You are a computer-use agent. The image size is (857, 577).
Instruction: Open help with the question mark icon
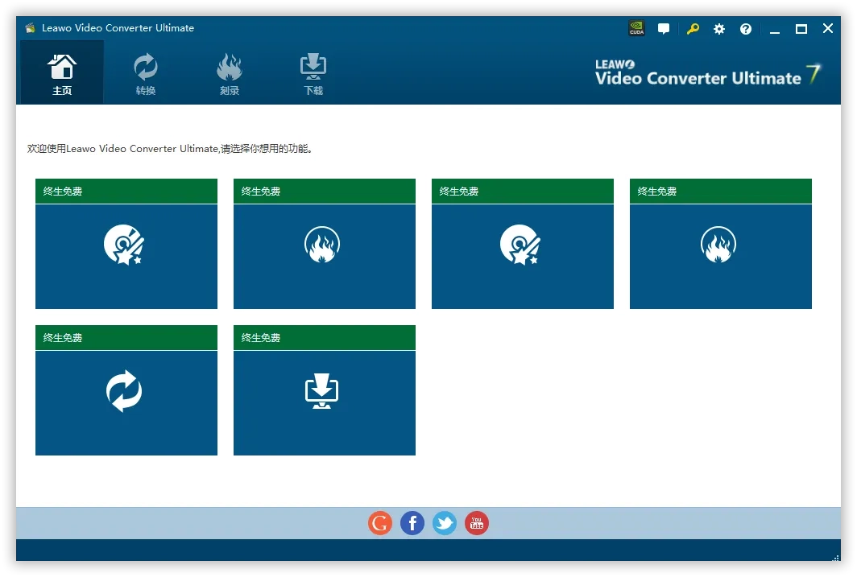point(746,29)
